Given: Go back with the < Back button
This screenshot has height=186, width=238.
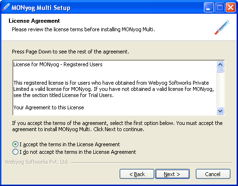Looking at the screenshot, I should point(137,174).
